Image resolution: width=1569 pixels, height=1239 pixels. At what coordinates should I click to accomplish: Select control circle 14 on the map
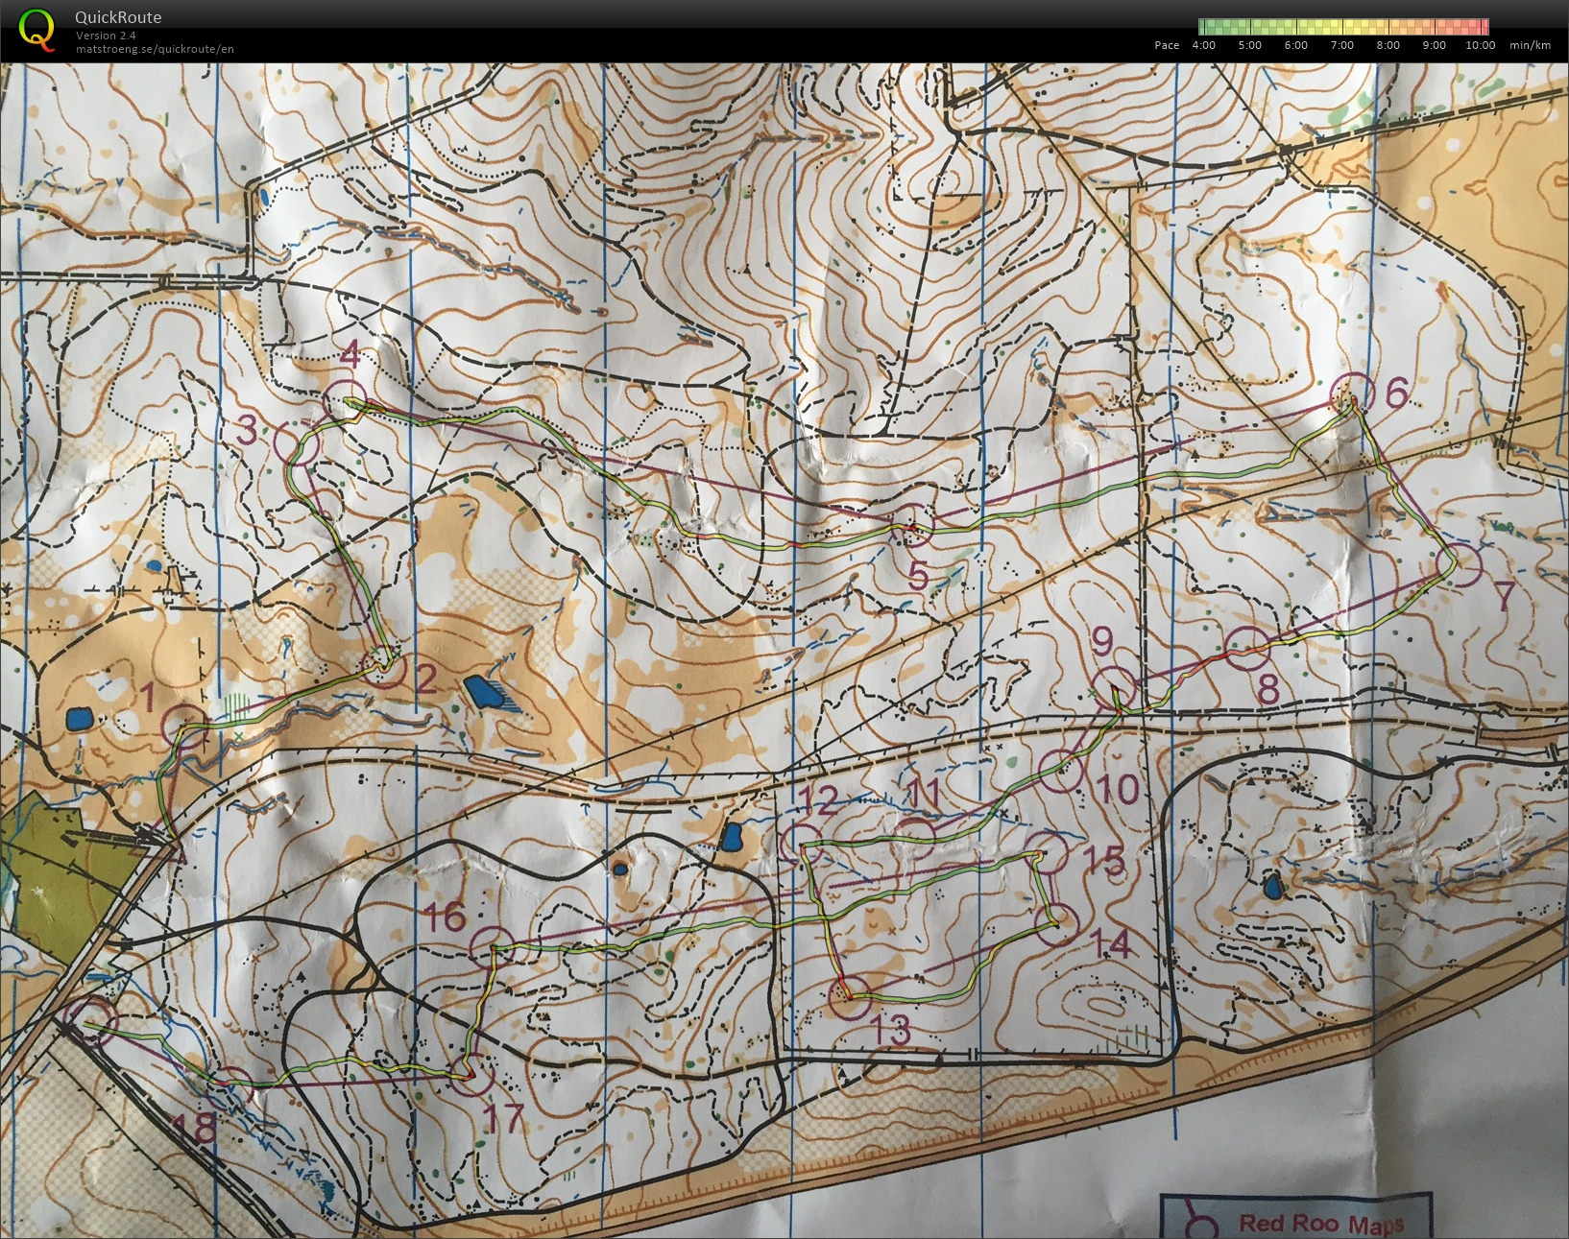tap(1058, 924)
